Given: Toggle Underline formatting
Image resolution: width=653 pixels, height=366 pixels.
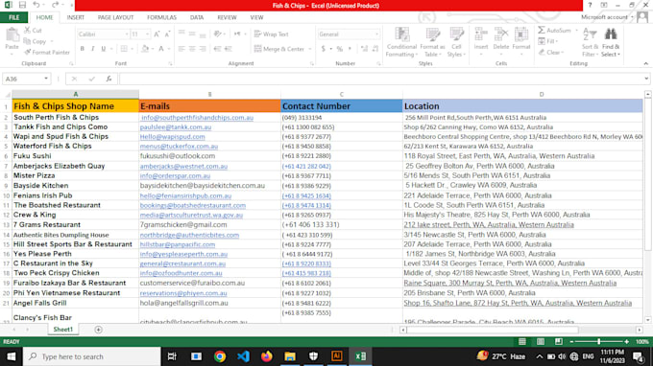Looking at the screenshot, I should 104,49.
